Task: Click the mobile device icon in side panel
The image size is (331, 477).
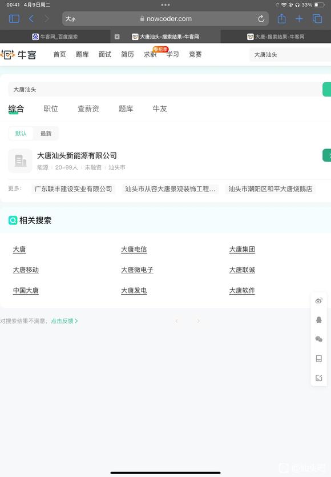Action: pyautogui.click(x=319, y=359)
